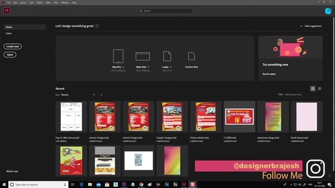Click the magnifier icon in the search bar
This screenshot has width=335, height=188.
[141, 10]
